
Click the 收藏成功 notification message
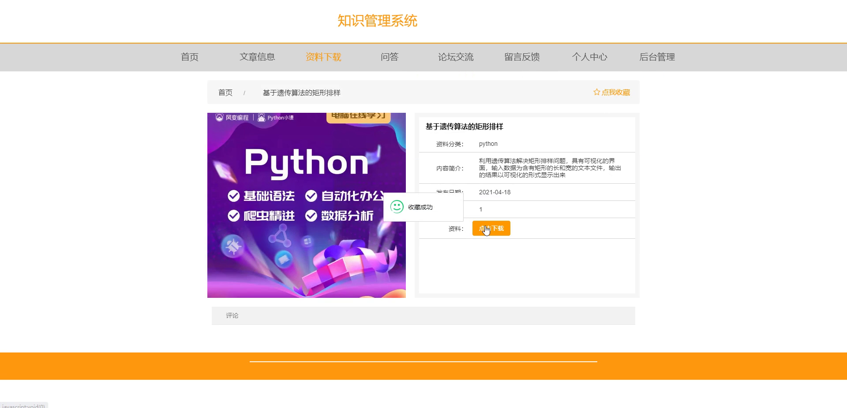click(x=420, y=207)
